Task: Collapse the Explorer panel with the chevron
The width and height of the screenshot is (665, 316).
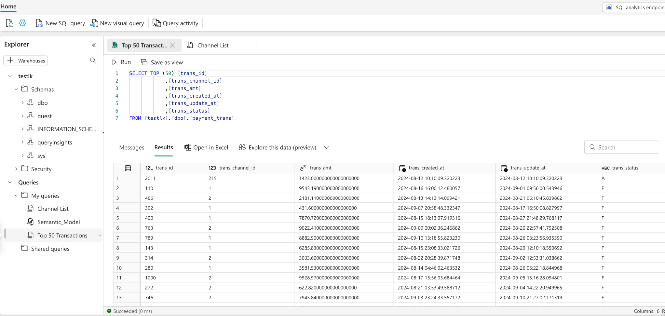Action: pos(94,45)
